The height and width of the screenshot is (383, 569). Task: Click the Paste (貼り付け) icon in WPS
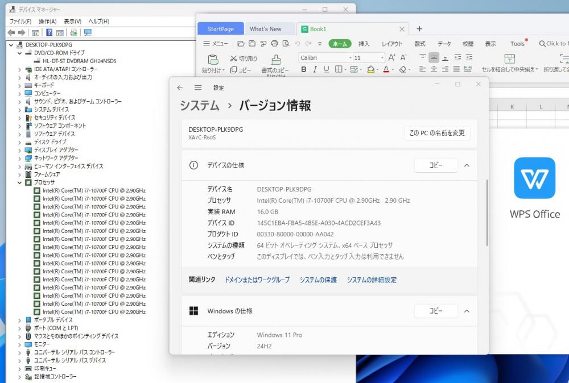coord(213,60)
